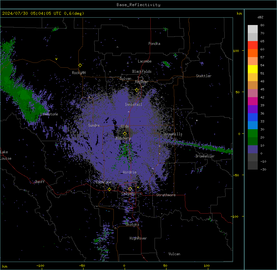
Task: Click the 45 value on dBZ legend
Action: click(x=262, y=89)
